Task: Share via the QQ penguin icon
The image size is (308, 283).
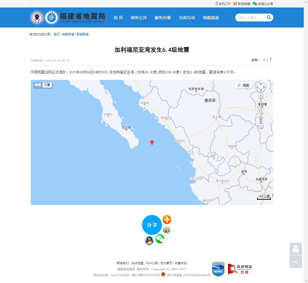Action: (x=149, y=241)
